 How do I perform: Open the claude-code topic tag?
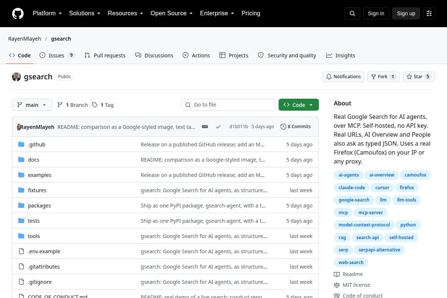352,187
